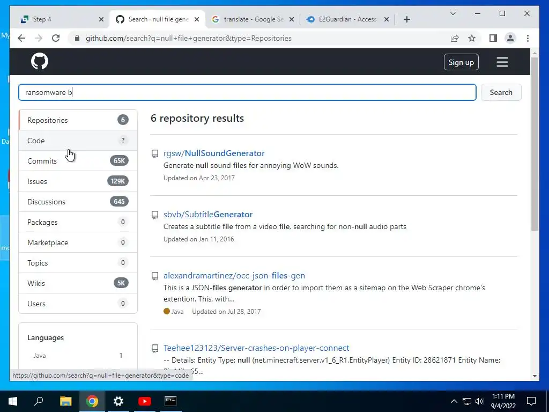Viewport: 549px width, 412px height.
Task: Switch to E2Guardian - Access tab
Action: (x=347, y=19)
